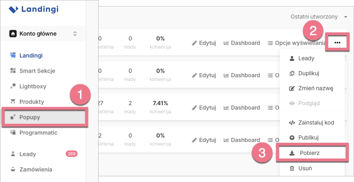
Task: Click the Zamówienia sidebar icon
Action: click(13, 169)
